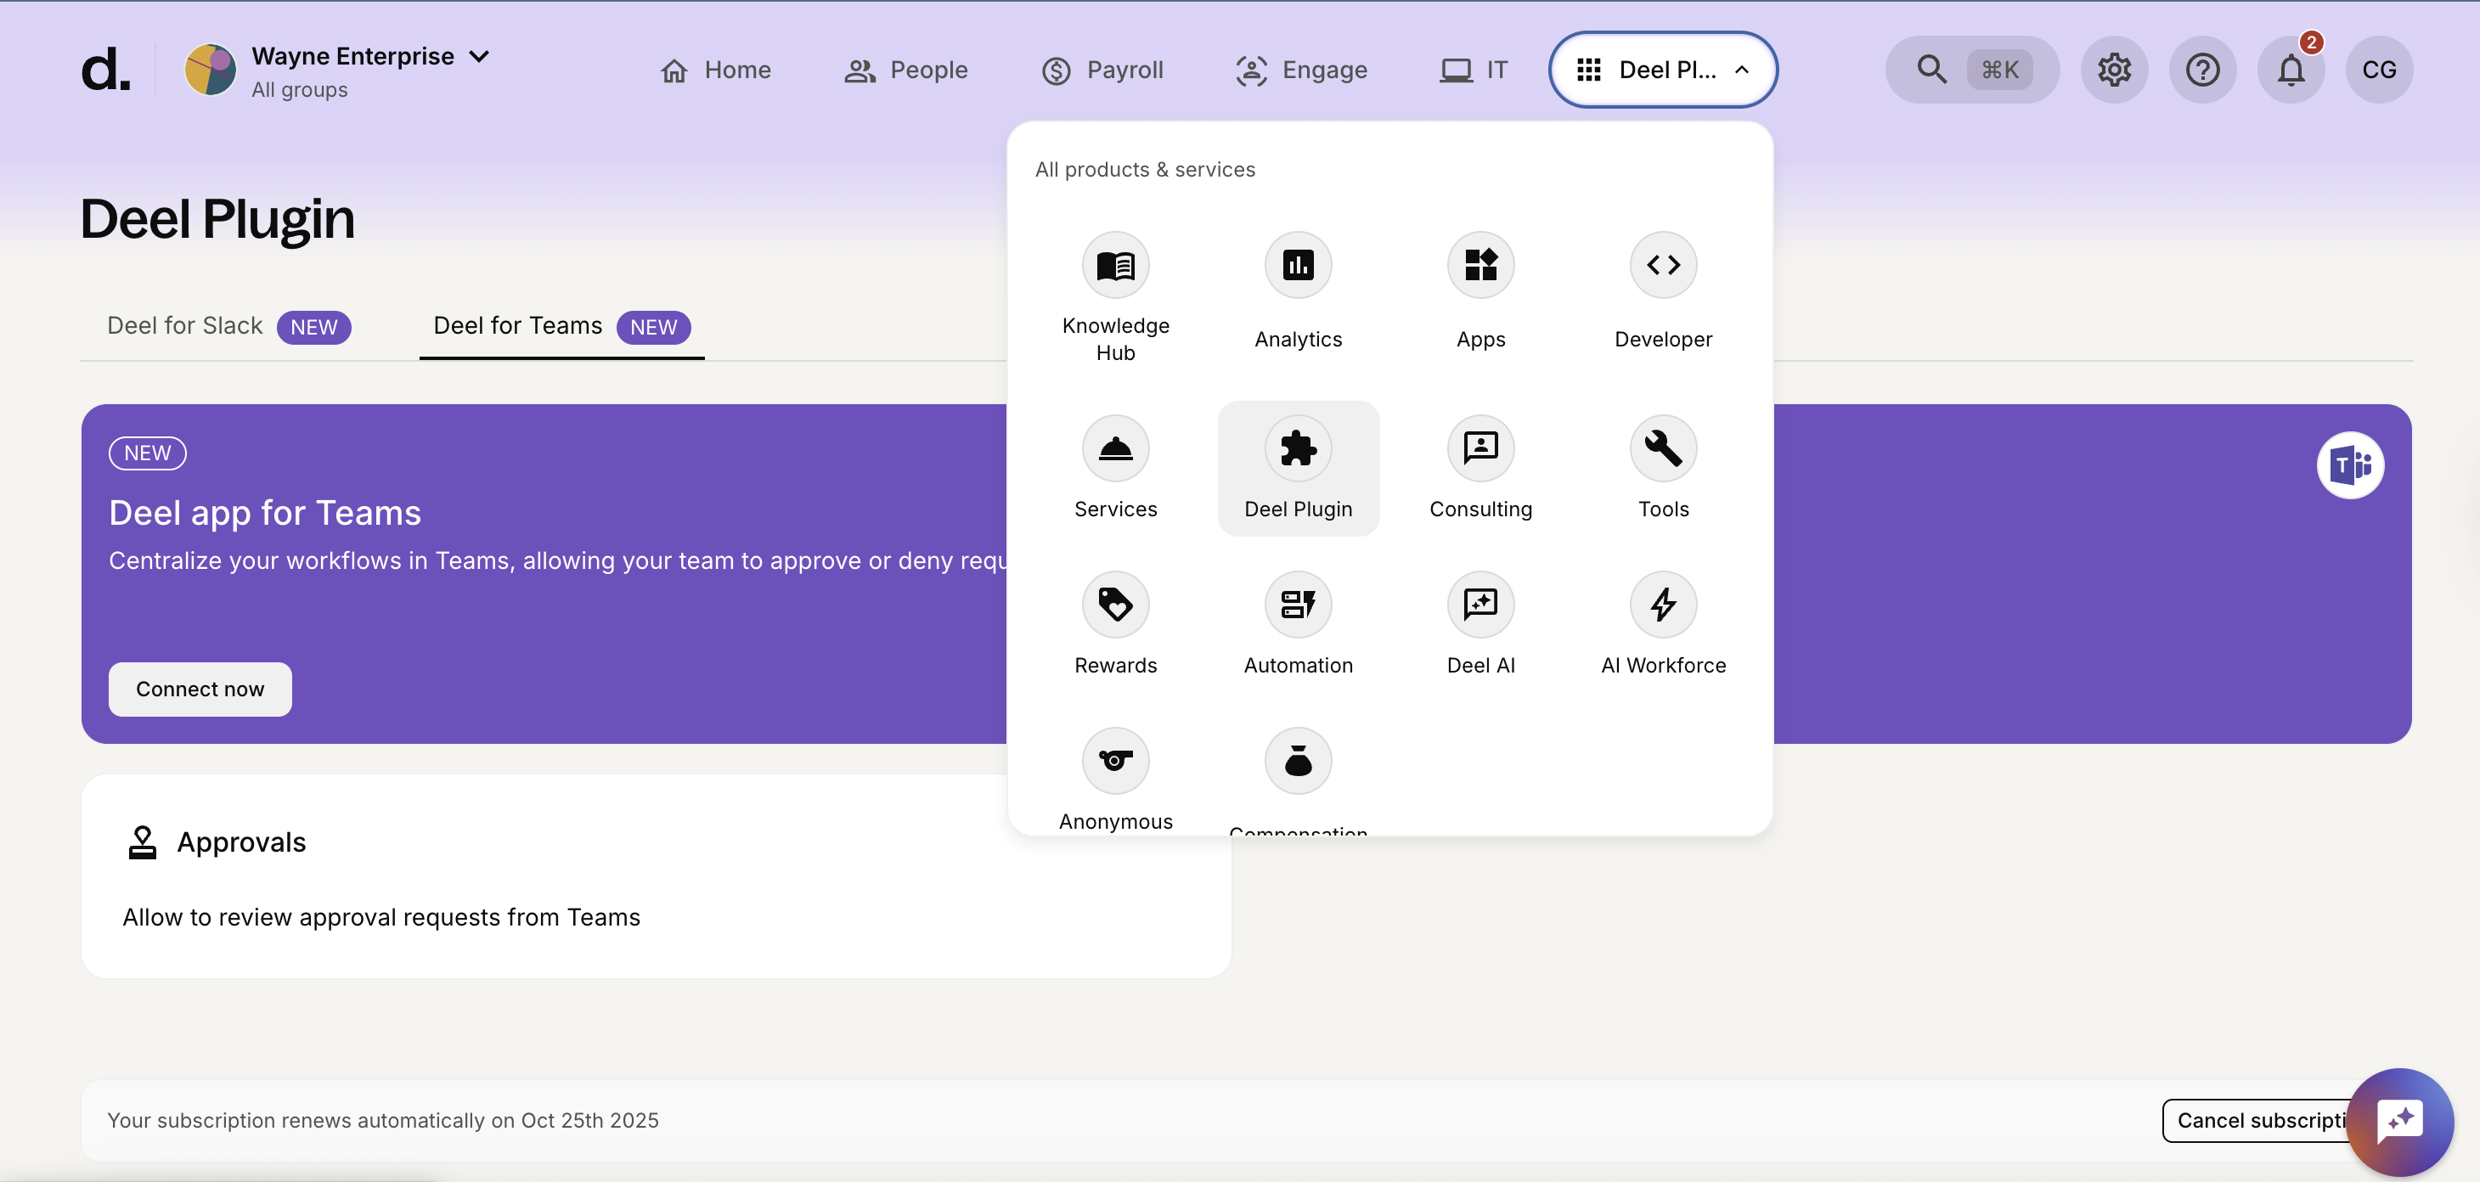
Task: Open the Knowledge Hub product icon
Action: [1115, 266]
